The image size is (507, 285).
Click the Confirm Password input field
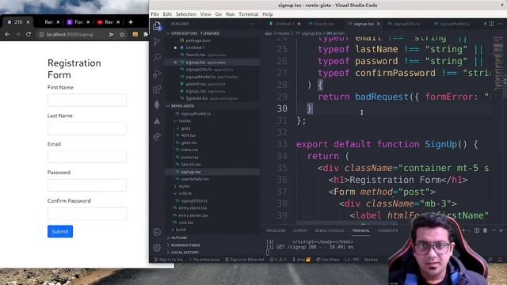coord(87,214)
